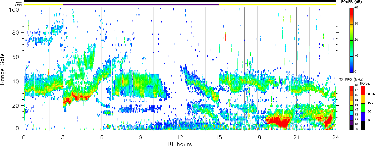Click the 1000 label on NOISE legend
Screen dimensions: 375x146
[369, 103]
